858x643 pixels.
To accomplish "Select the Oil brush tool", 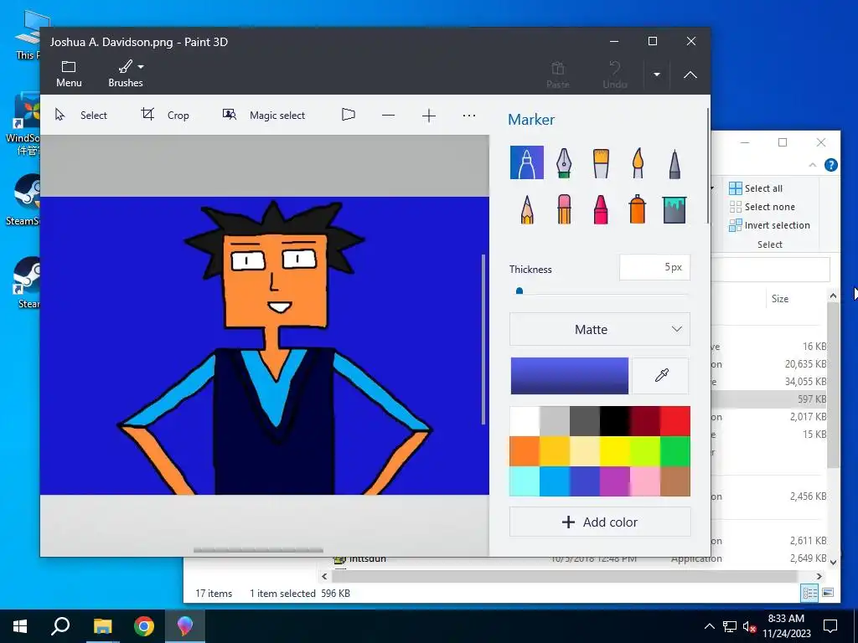I will click(601, 162).
